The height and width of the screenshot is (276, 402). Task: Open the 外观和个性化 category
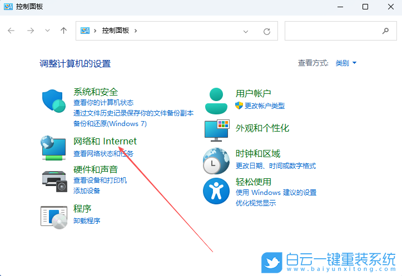[x=262, y=128]
